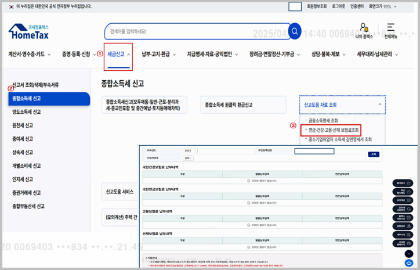Open the 세무대리·납세관리 menu
This screenshot has height=270, width=420.
(x=377, y=55)
